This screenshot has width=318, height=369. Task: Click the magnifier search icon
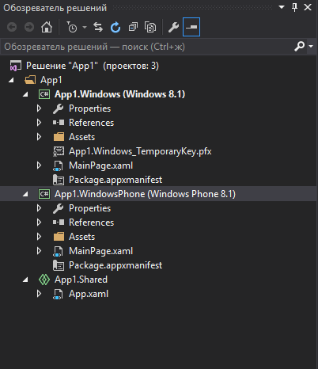[x=300, y=47]
